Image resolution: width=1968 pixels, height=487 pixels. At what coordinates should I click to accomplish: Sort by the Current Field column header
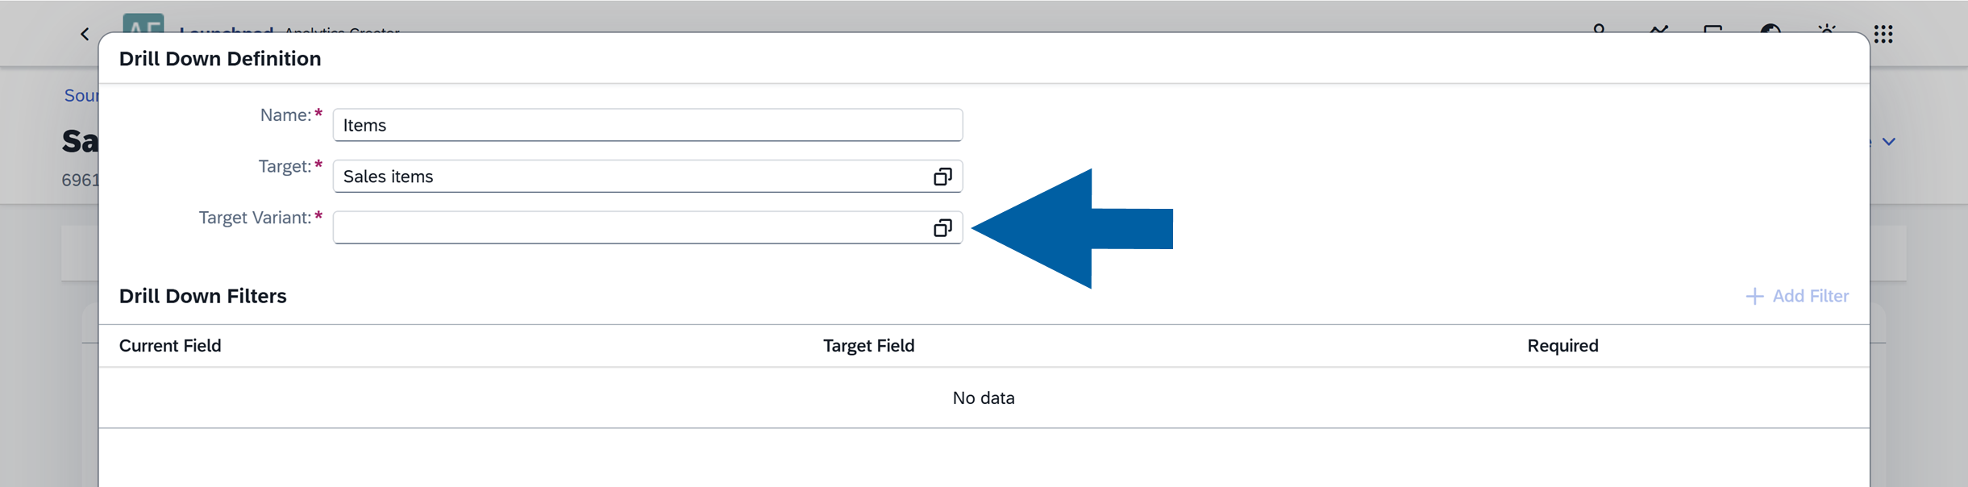170,345
